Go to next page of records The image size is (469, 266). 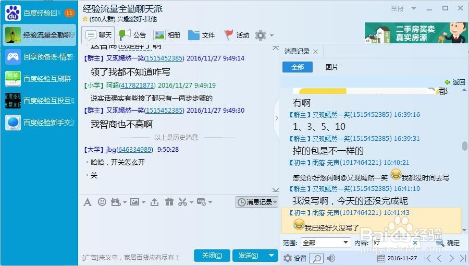point(451,258)
